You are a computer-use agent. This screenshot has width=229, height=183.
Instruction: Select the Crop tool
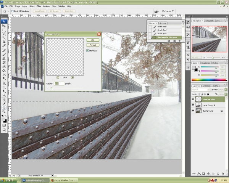(4, 42)
